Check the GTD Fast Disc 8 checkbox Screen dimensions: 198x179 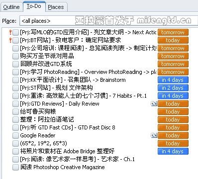(15, 127)
